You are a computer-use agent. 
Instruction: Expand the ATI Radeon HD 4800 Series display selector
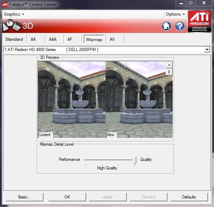207,50
